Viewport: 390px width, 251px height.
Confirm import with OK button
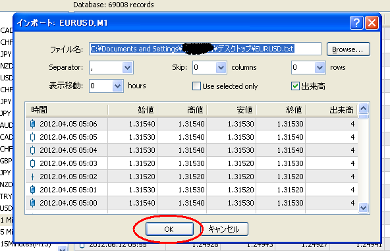169,229
